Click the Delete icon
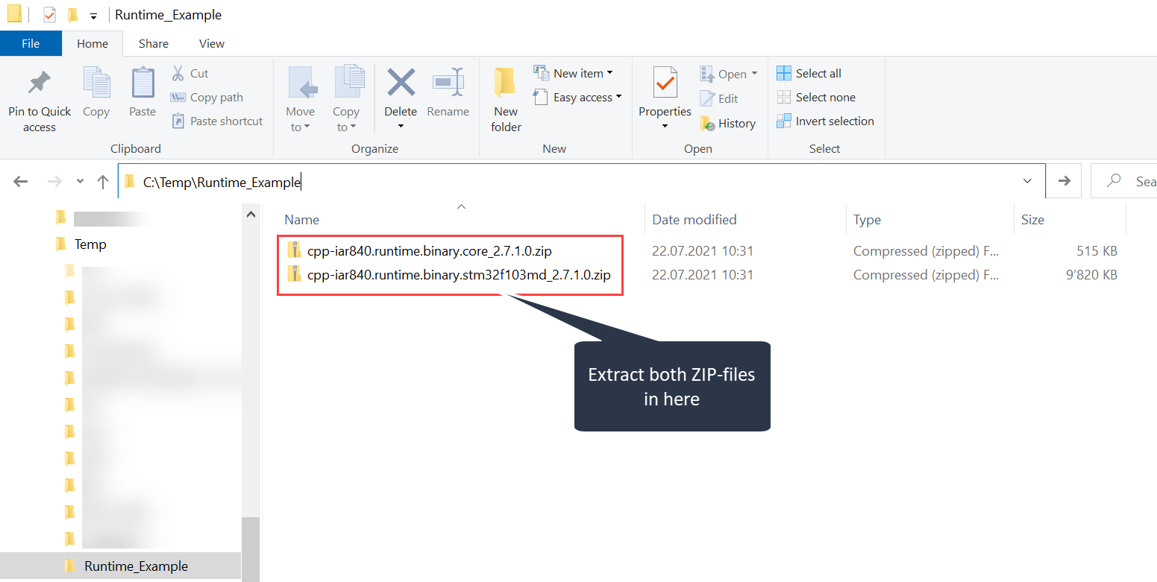The image size is (1157, 582). tap(401, 83)
